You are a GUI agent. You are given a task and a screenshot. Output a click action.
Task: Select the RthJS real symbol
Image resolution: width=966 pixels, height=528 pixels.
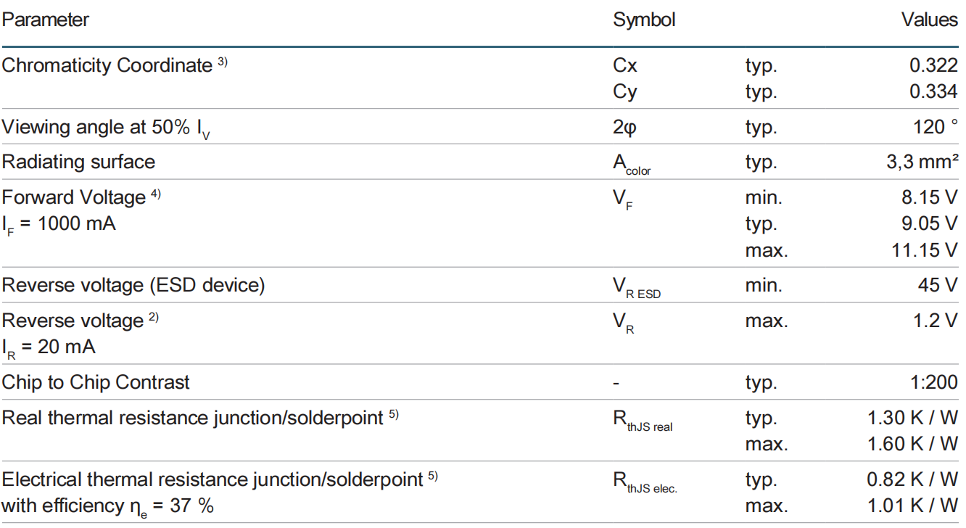pyautogui.click(x=643, y=421)
